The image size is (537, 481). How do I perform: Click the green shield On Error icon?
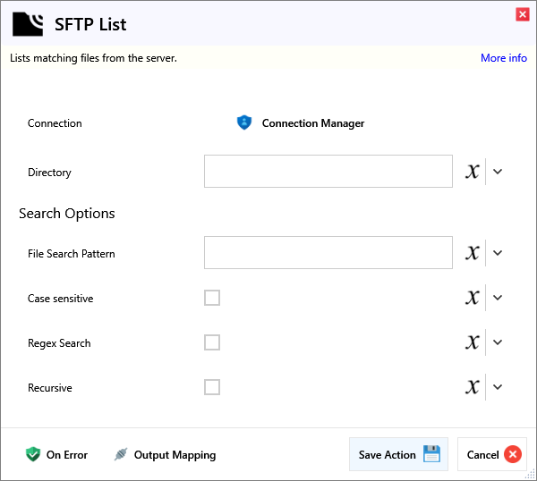coord(34,454)
